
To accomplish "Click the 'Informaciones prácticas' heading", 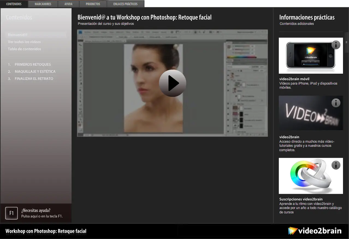I will (x=307, y=17).
